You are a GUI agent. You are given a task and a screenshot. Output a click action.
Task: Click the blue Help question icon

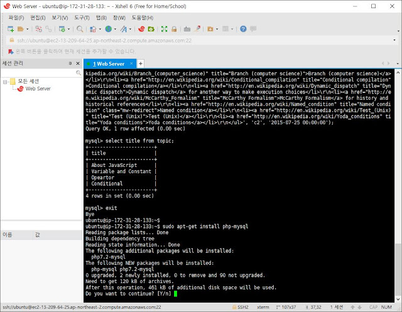point(243,29)
